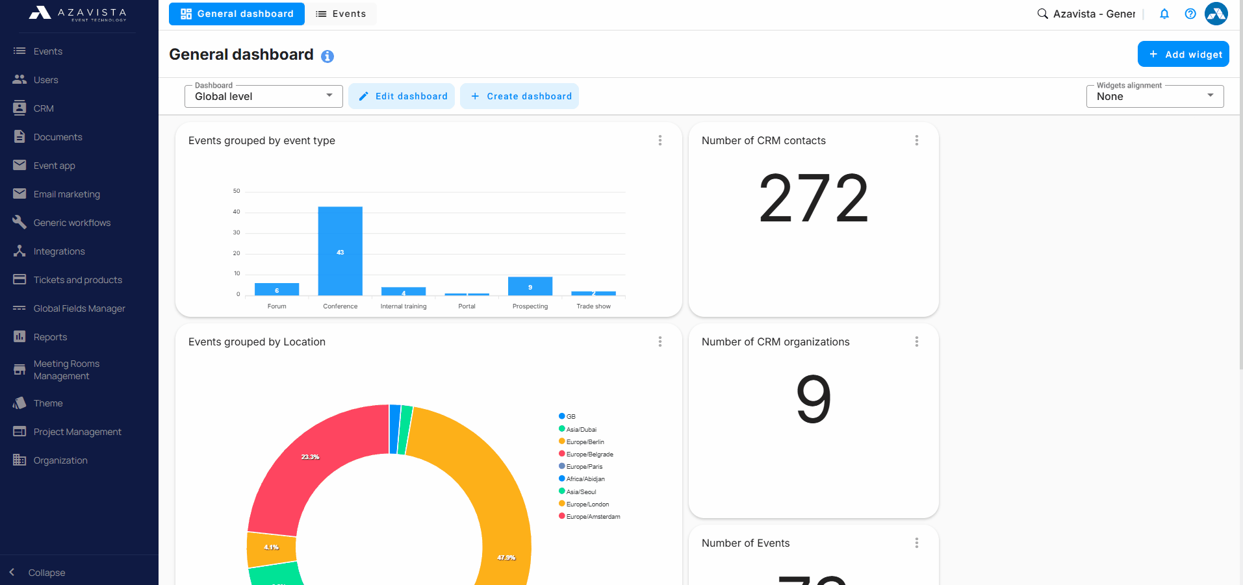Open options menu for Events grouped by event type
Screen dimensions: 1243x585
(660, 140)
